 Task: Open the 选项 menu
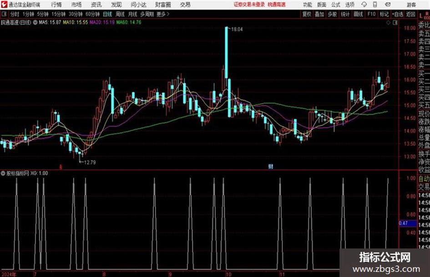(x=350, y=5)
